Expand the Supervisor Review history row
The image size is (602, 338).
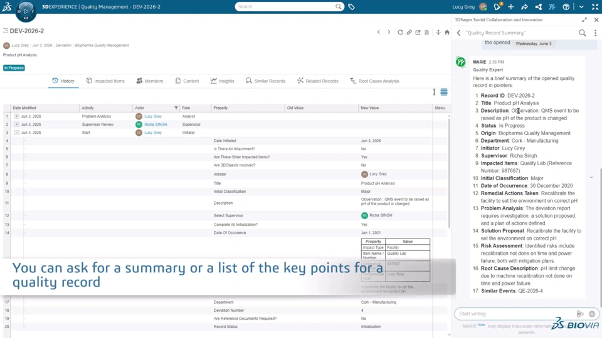(x=16, y=124)
